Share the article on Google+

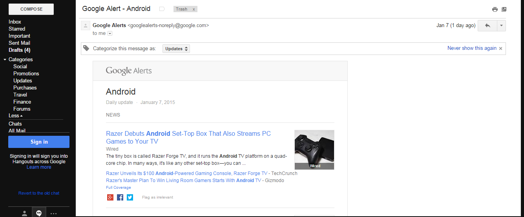110,197
